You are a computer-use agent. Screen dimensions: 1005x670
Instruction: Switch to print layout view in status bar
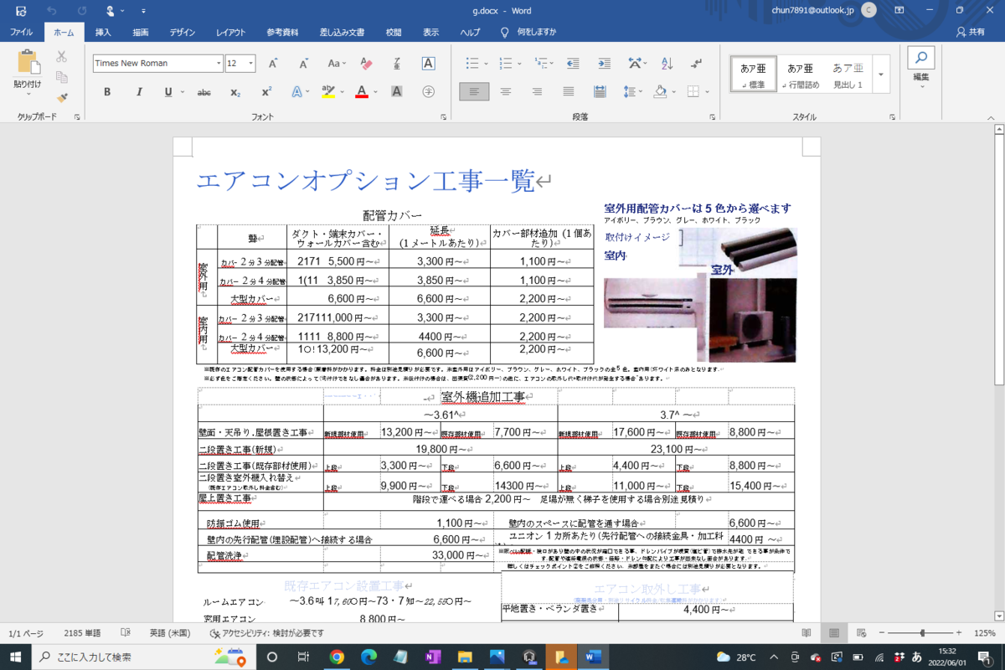(832, 633)
